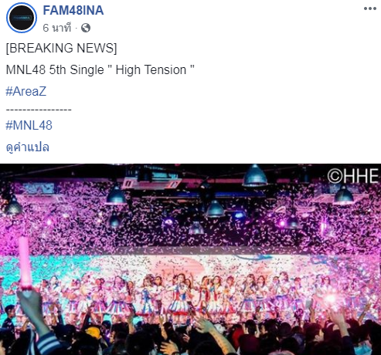This screenshot has width=381, height=355.
Task: Click the dashed separator line in post
Action: (x=39, y=110)
